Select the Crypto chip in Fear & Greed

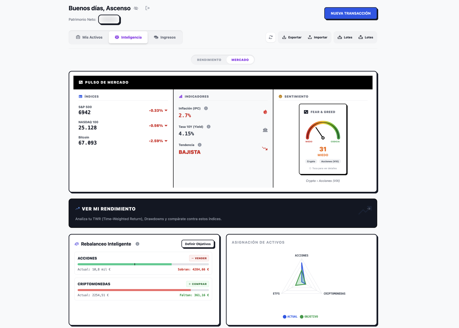pyautogui.click(x=311, y=162)
